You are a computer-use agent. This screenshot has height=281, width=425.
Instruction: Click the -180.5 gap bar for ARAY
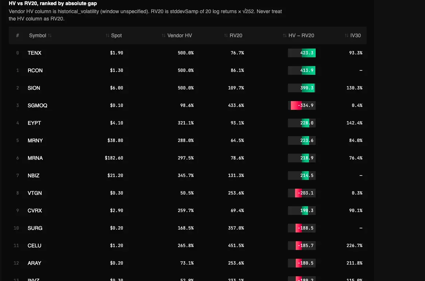[x=302, y=263]
